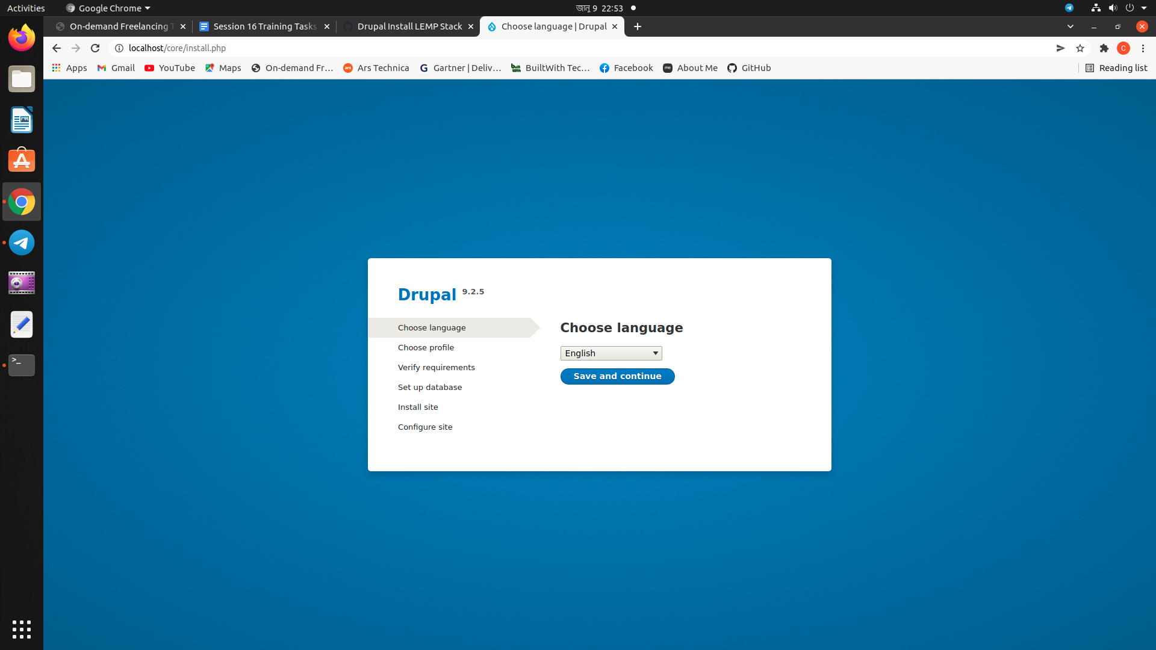Open Telegram tray indicator in top bar
Viewport: 1156px width, 650px height.
click(x=1069, y=8)
